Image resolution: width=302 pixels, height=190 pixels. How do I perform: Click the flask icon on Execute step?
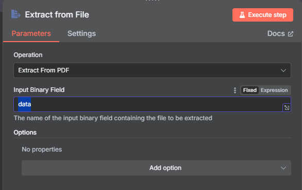pos(242,15)
